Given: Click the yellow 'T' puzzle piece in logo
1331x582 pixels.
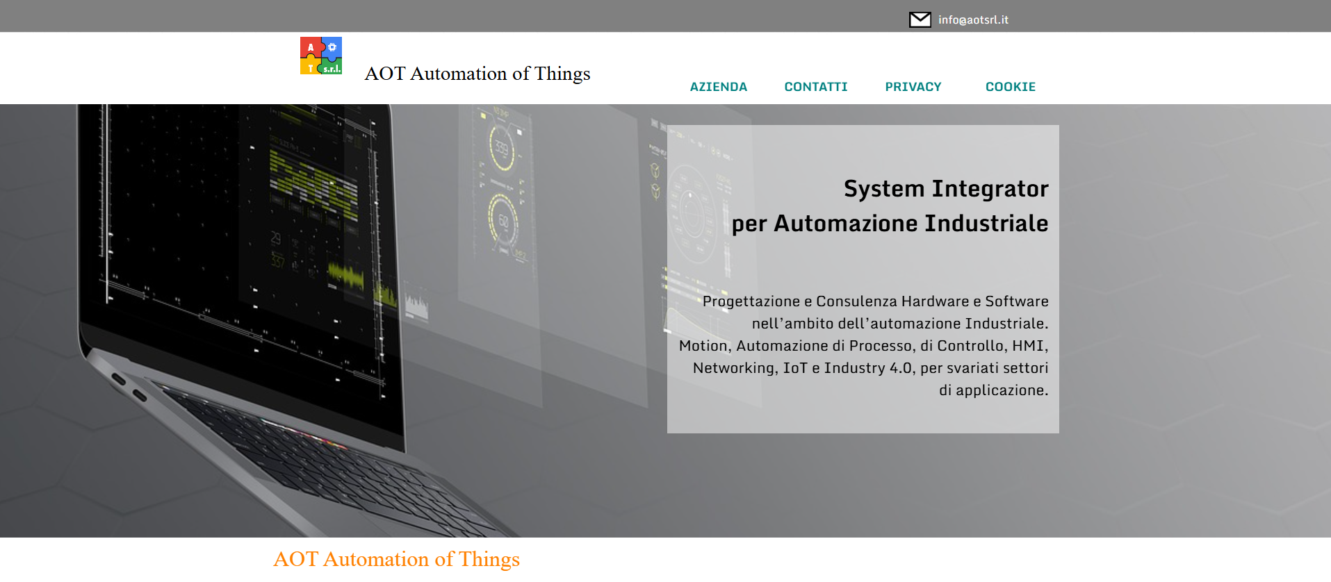Looking at the screenshot, I should [310, 67].
